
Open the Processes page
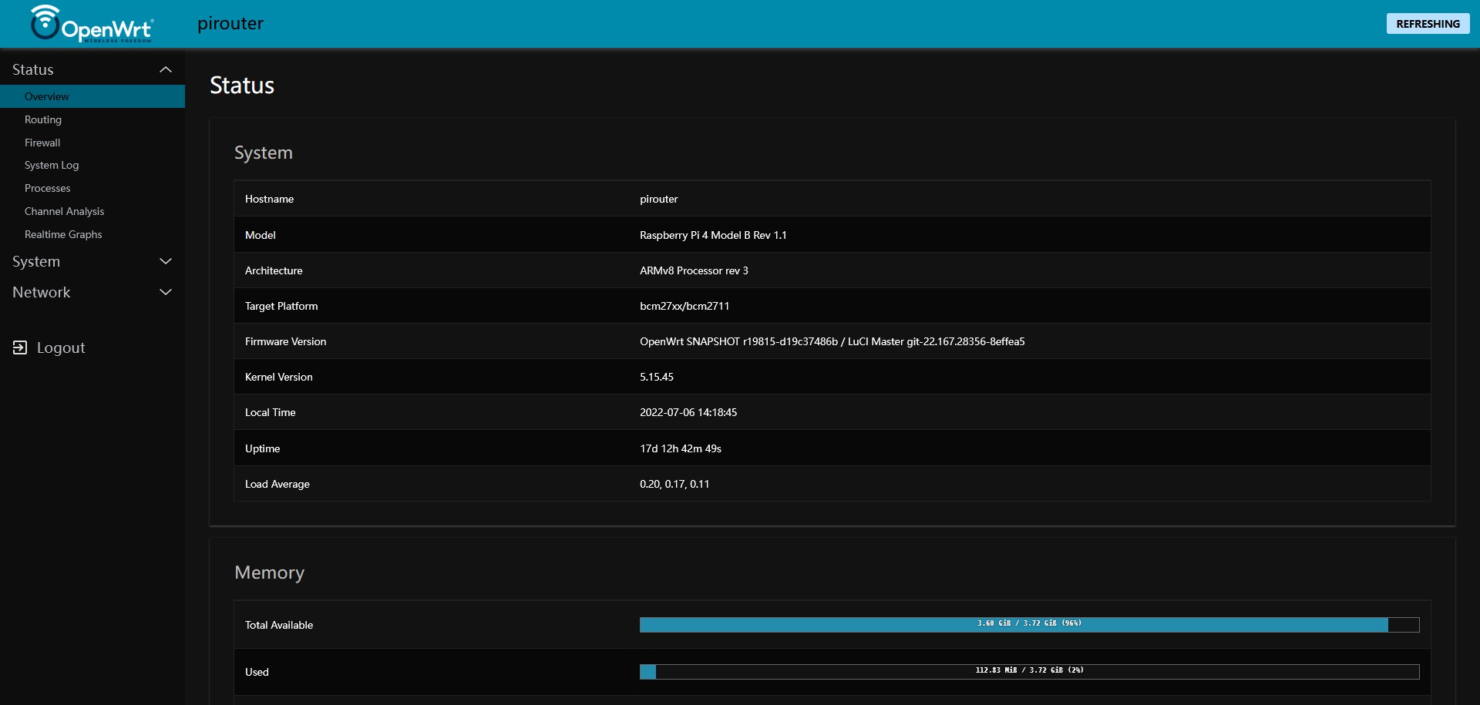(x=47, y=188)
